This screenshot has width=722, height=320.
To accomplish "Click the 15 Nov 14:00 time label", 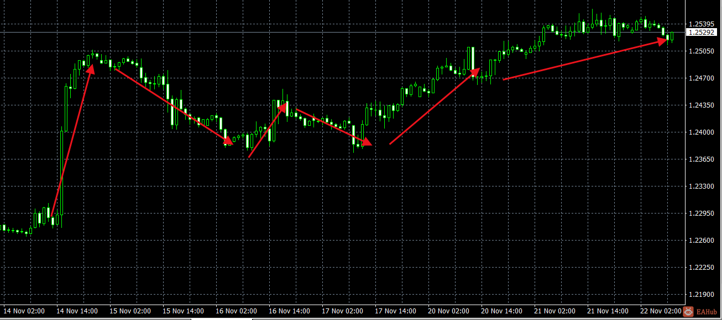I will (x=183, y=311).
